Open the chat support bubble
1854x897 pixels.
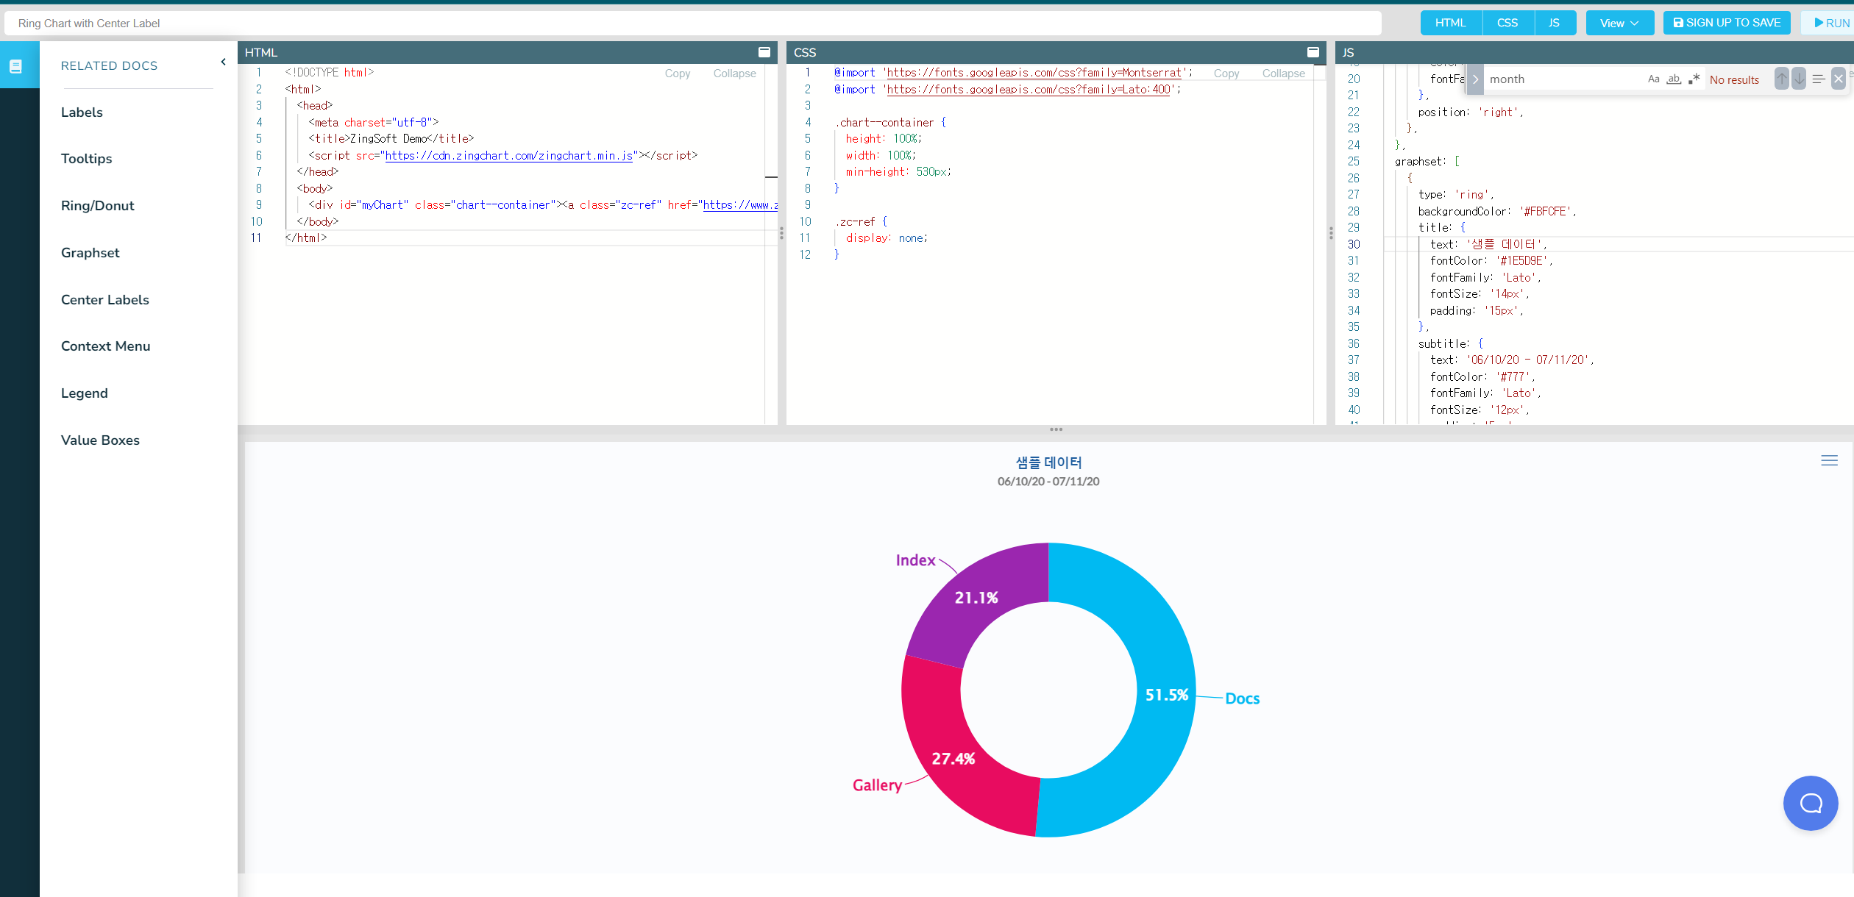1811,804
